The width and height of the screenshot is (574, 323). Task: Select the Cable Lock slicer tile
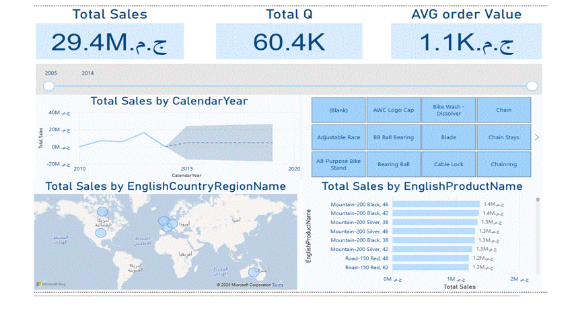[x=448, y=164]
